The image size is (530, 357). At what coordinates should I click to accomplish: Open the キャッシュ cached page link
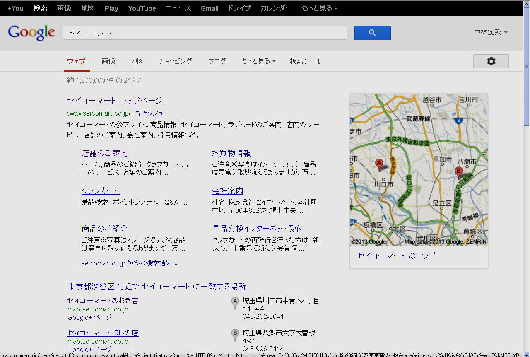[x=150, y=113]
